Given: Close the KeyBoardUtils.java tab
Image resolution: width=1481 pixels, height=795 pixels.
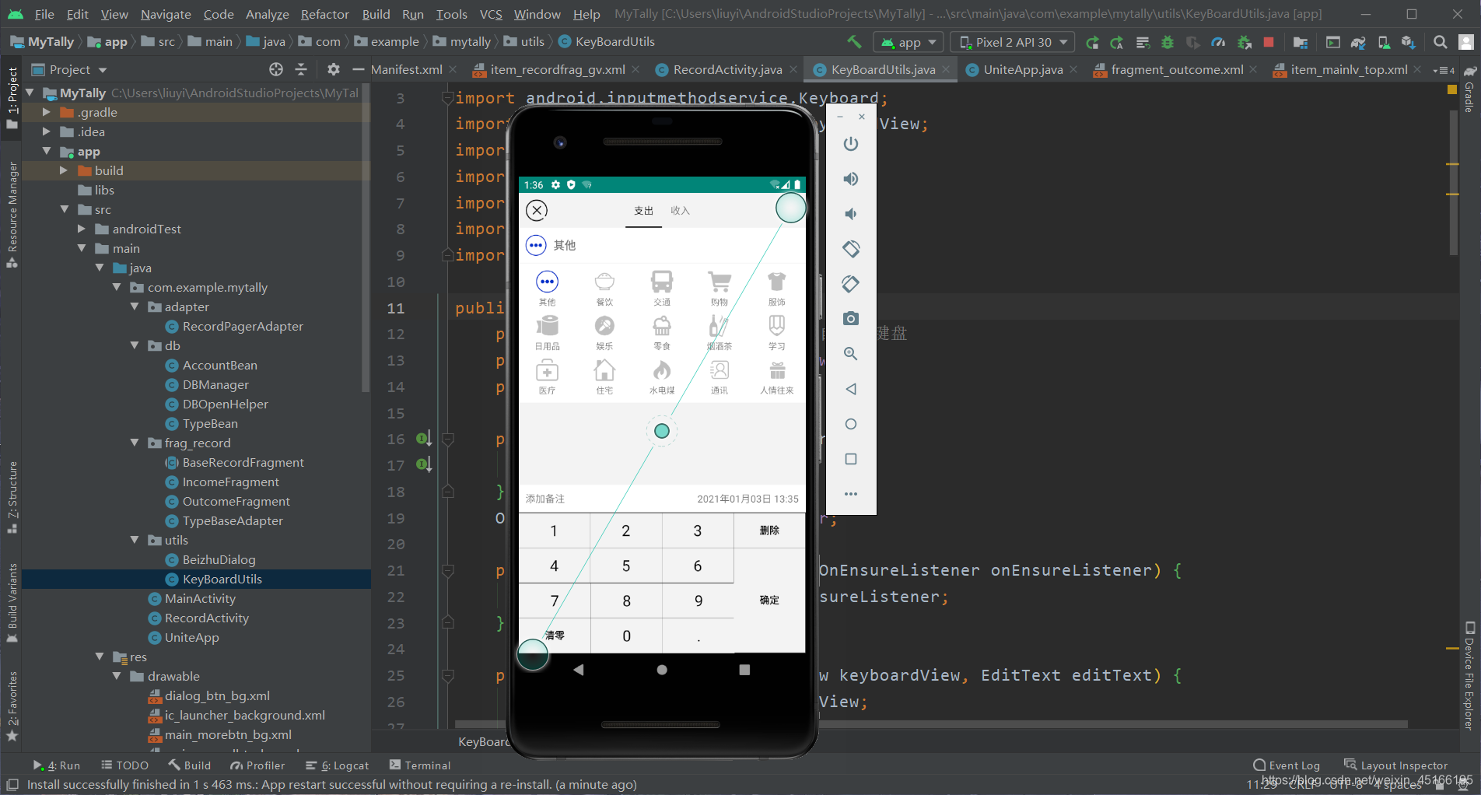Looking at the screenshot, I should click(x=946, y=70).
